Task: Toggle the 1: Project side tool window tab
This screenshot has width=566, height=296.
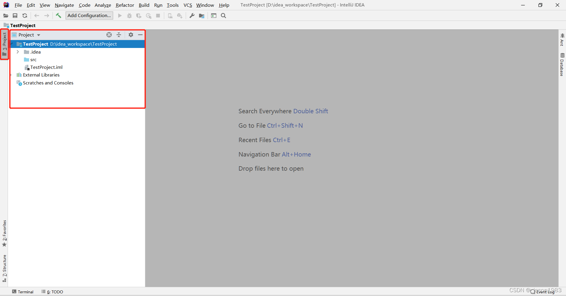Action: [x=4, y=44]
